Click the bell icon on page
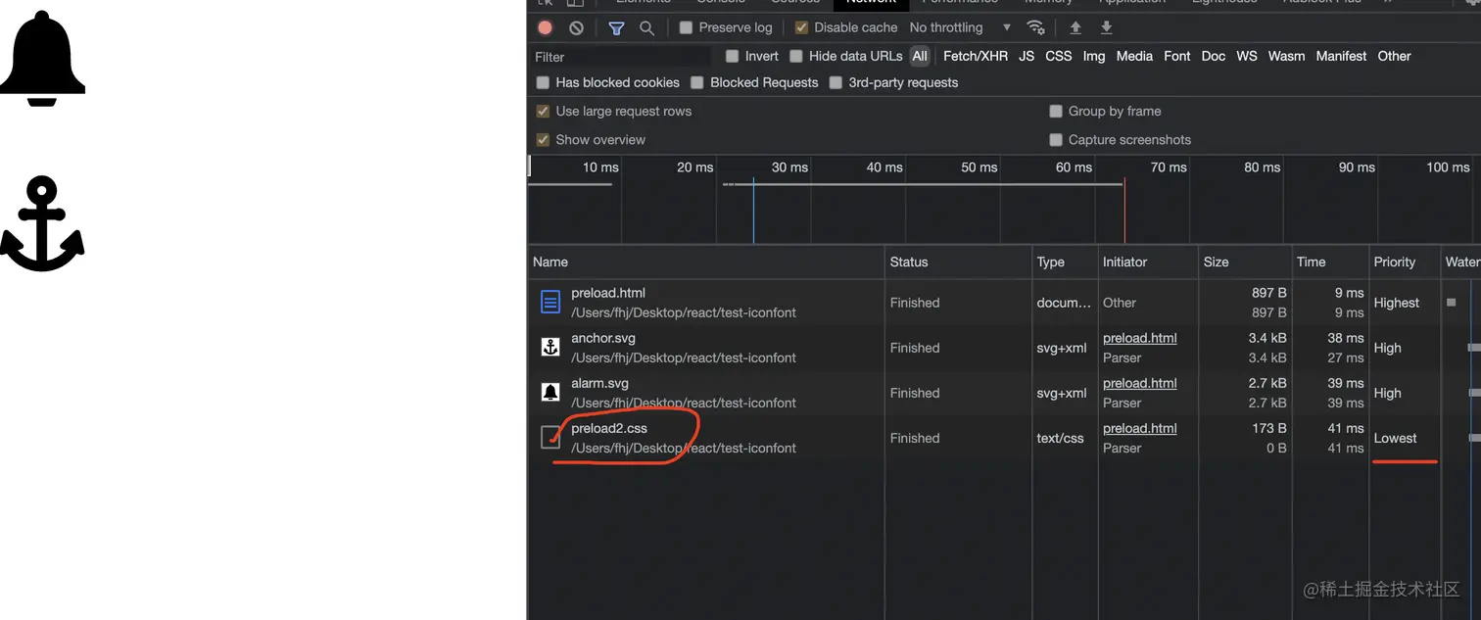Viewport: 1481px width, 620px height. coord(42,58)
